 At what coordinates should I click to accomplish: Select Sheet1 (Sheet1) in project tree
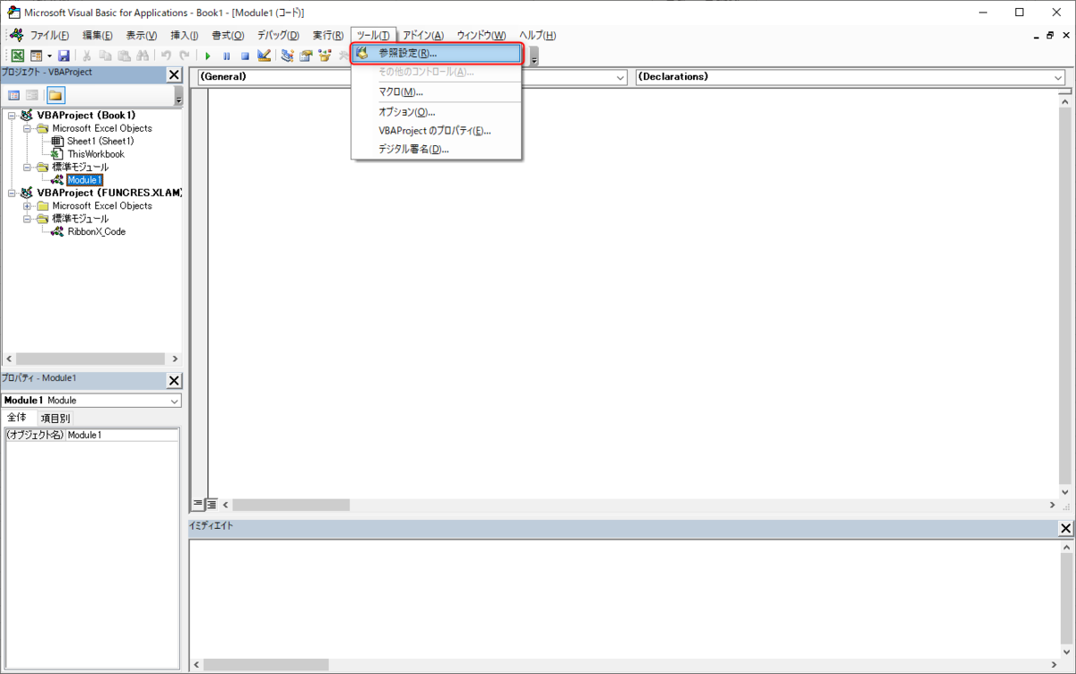click(100, 141)
